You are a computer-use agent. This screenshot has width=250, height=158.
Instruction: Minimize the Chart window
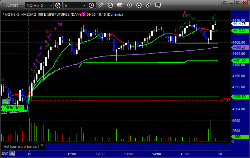[x=231, y=2]
